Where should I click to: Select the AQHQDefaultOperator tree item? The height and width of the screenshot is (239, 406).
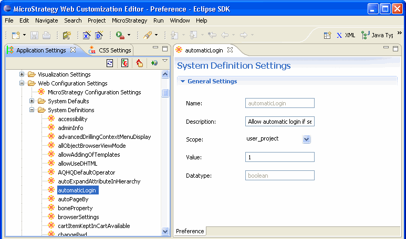tap(87, 172)
